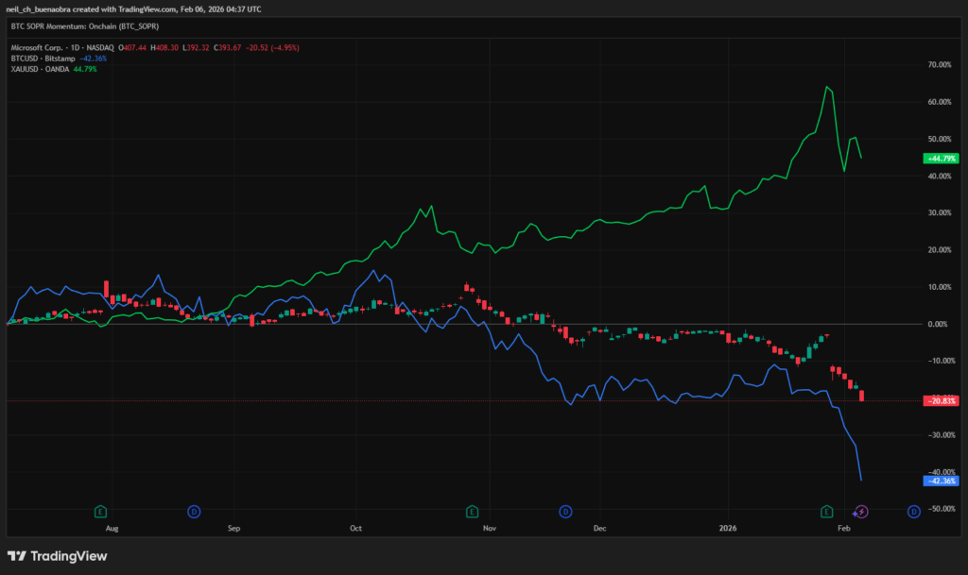Image resolution: width=968 pixels, height=575 pixels.
Task: Open the dividend marker before Dec
Action: tap(565, 511)
